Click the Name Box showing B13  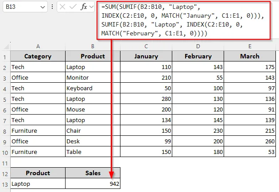[25, 7]
